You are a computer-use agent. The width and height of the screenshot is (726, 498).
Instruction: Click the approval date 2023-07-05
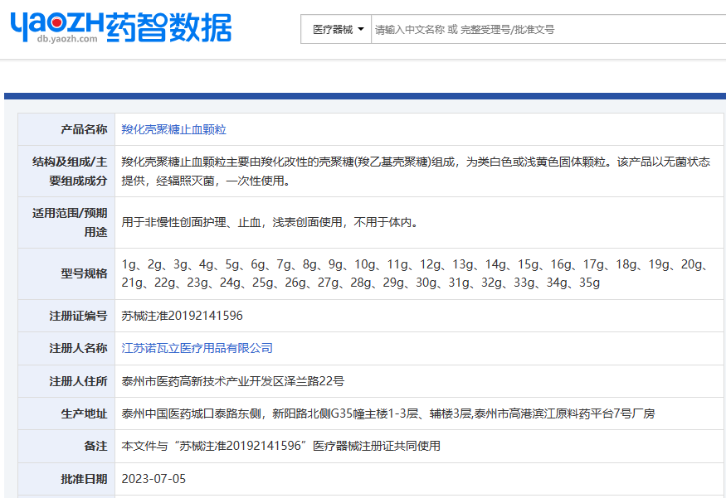tap(153, 478)
